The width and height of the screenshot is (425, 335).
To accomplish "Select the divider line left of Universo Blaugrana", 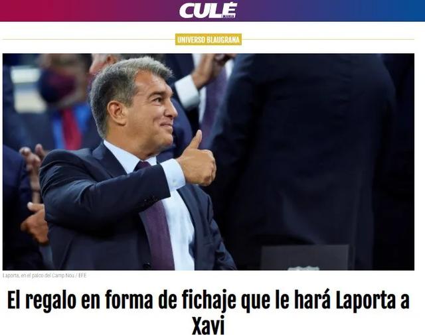I will (x=89, y=40).
